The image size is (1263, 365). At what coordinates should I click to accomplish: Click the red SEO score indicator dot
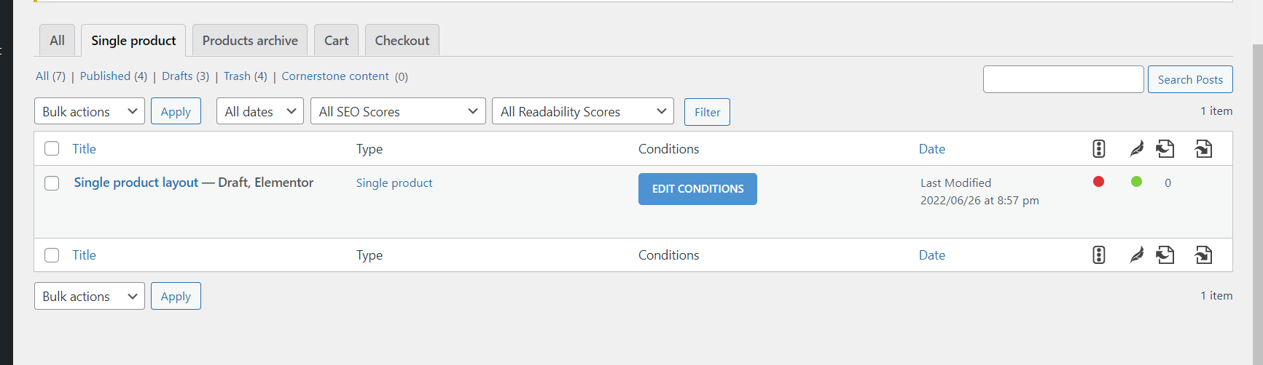[1098, 182]
